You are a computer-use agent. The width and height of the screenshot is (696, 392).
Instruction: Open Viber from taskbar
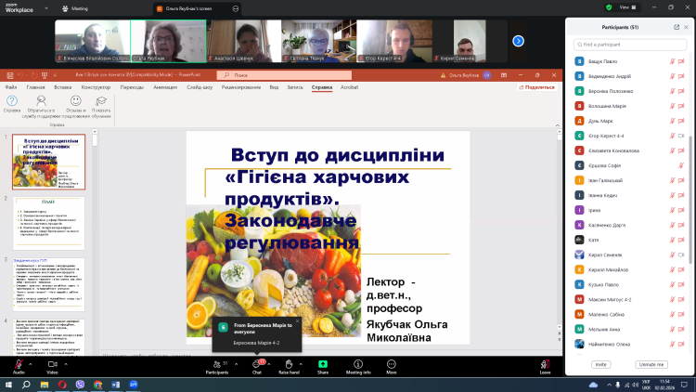click(80, 385)
